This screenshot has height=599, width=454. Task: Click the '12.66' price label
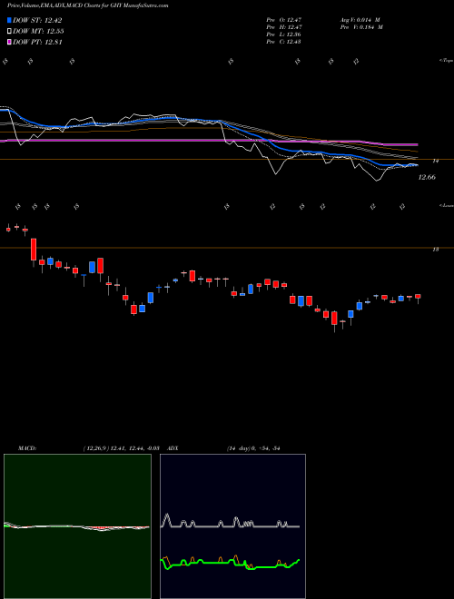(427, 177)
